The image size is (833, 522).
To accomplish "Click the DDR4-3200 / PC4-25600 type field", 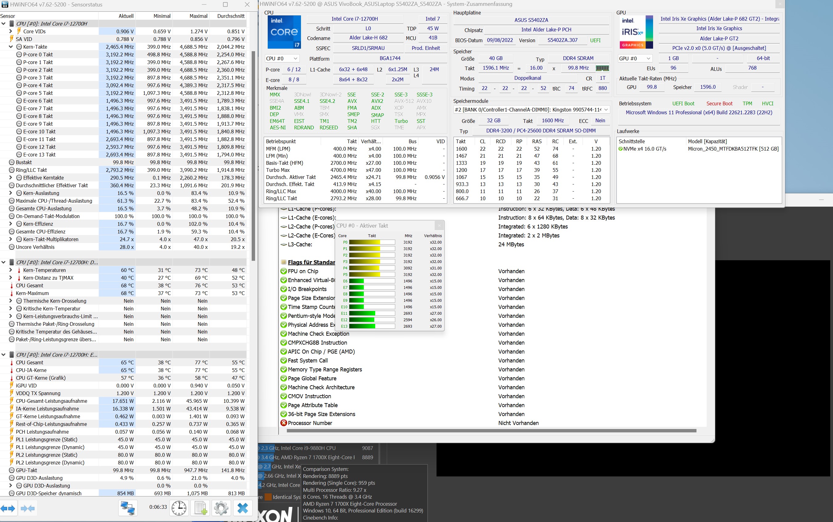I will [541, 131].
